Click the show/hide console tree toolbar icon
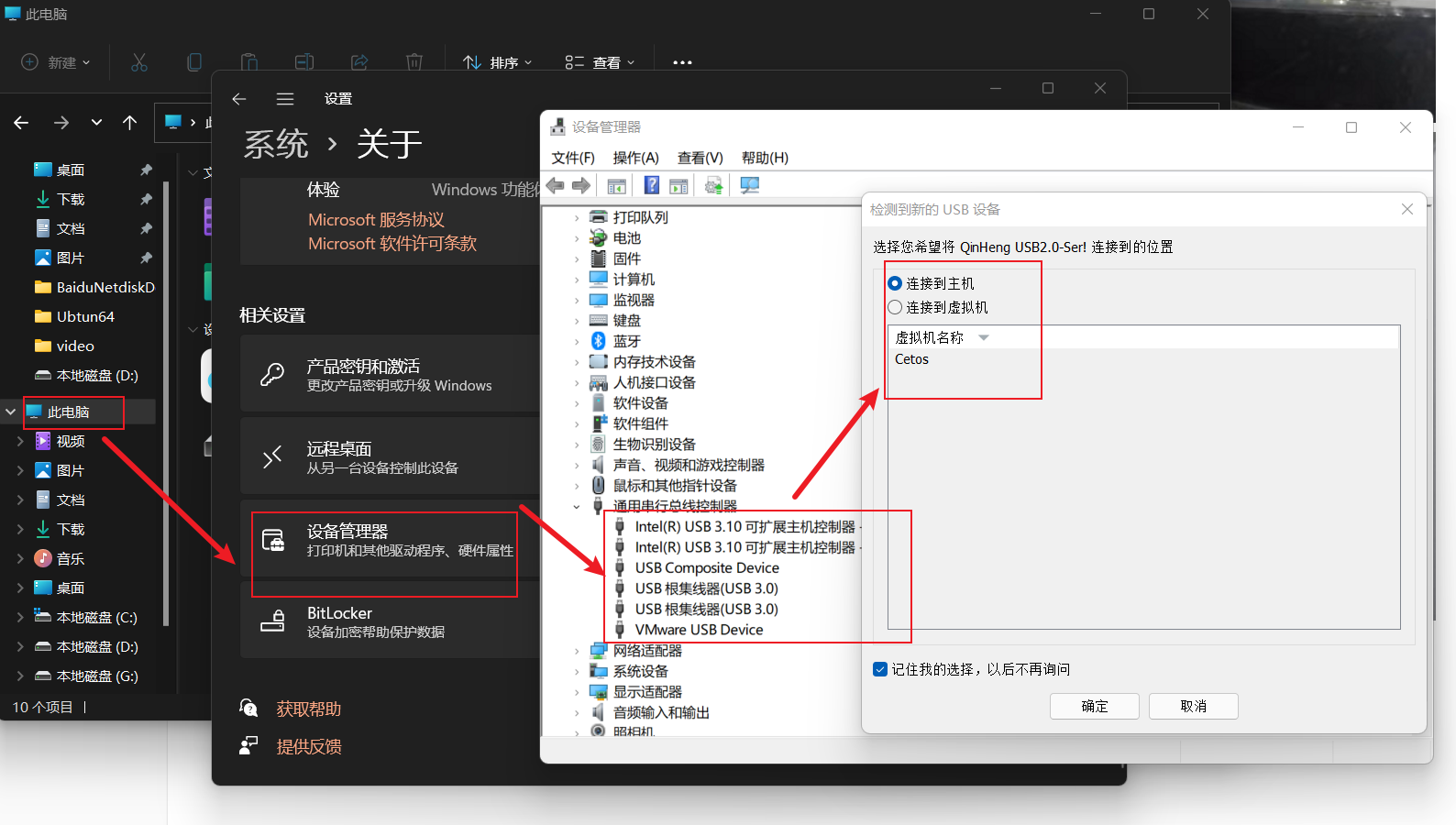The image size is (1456, 825). [617, 186]
